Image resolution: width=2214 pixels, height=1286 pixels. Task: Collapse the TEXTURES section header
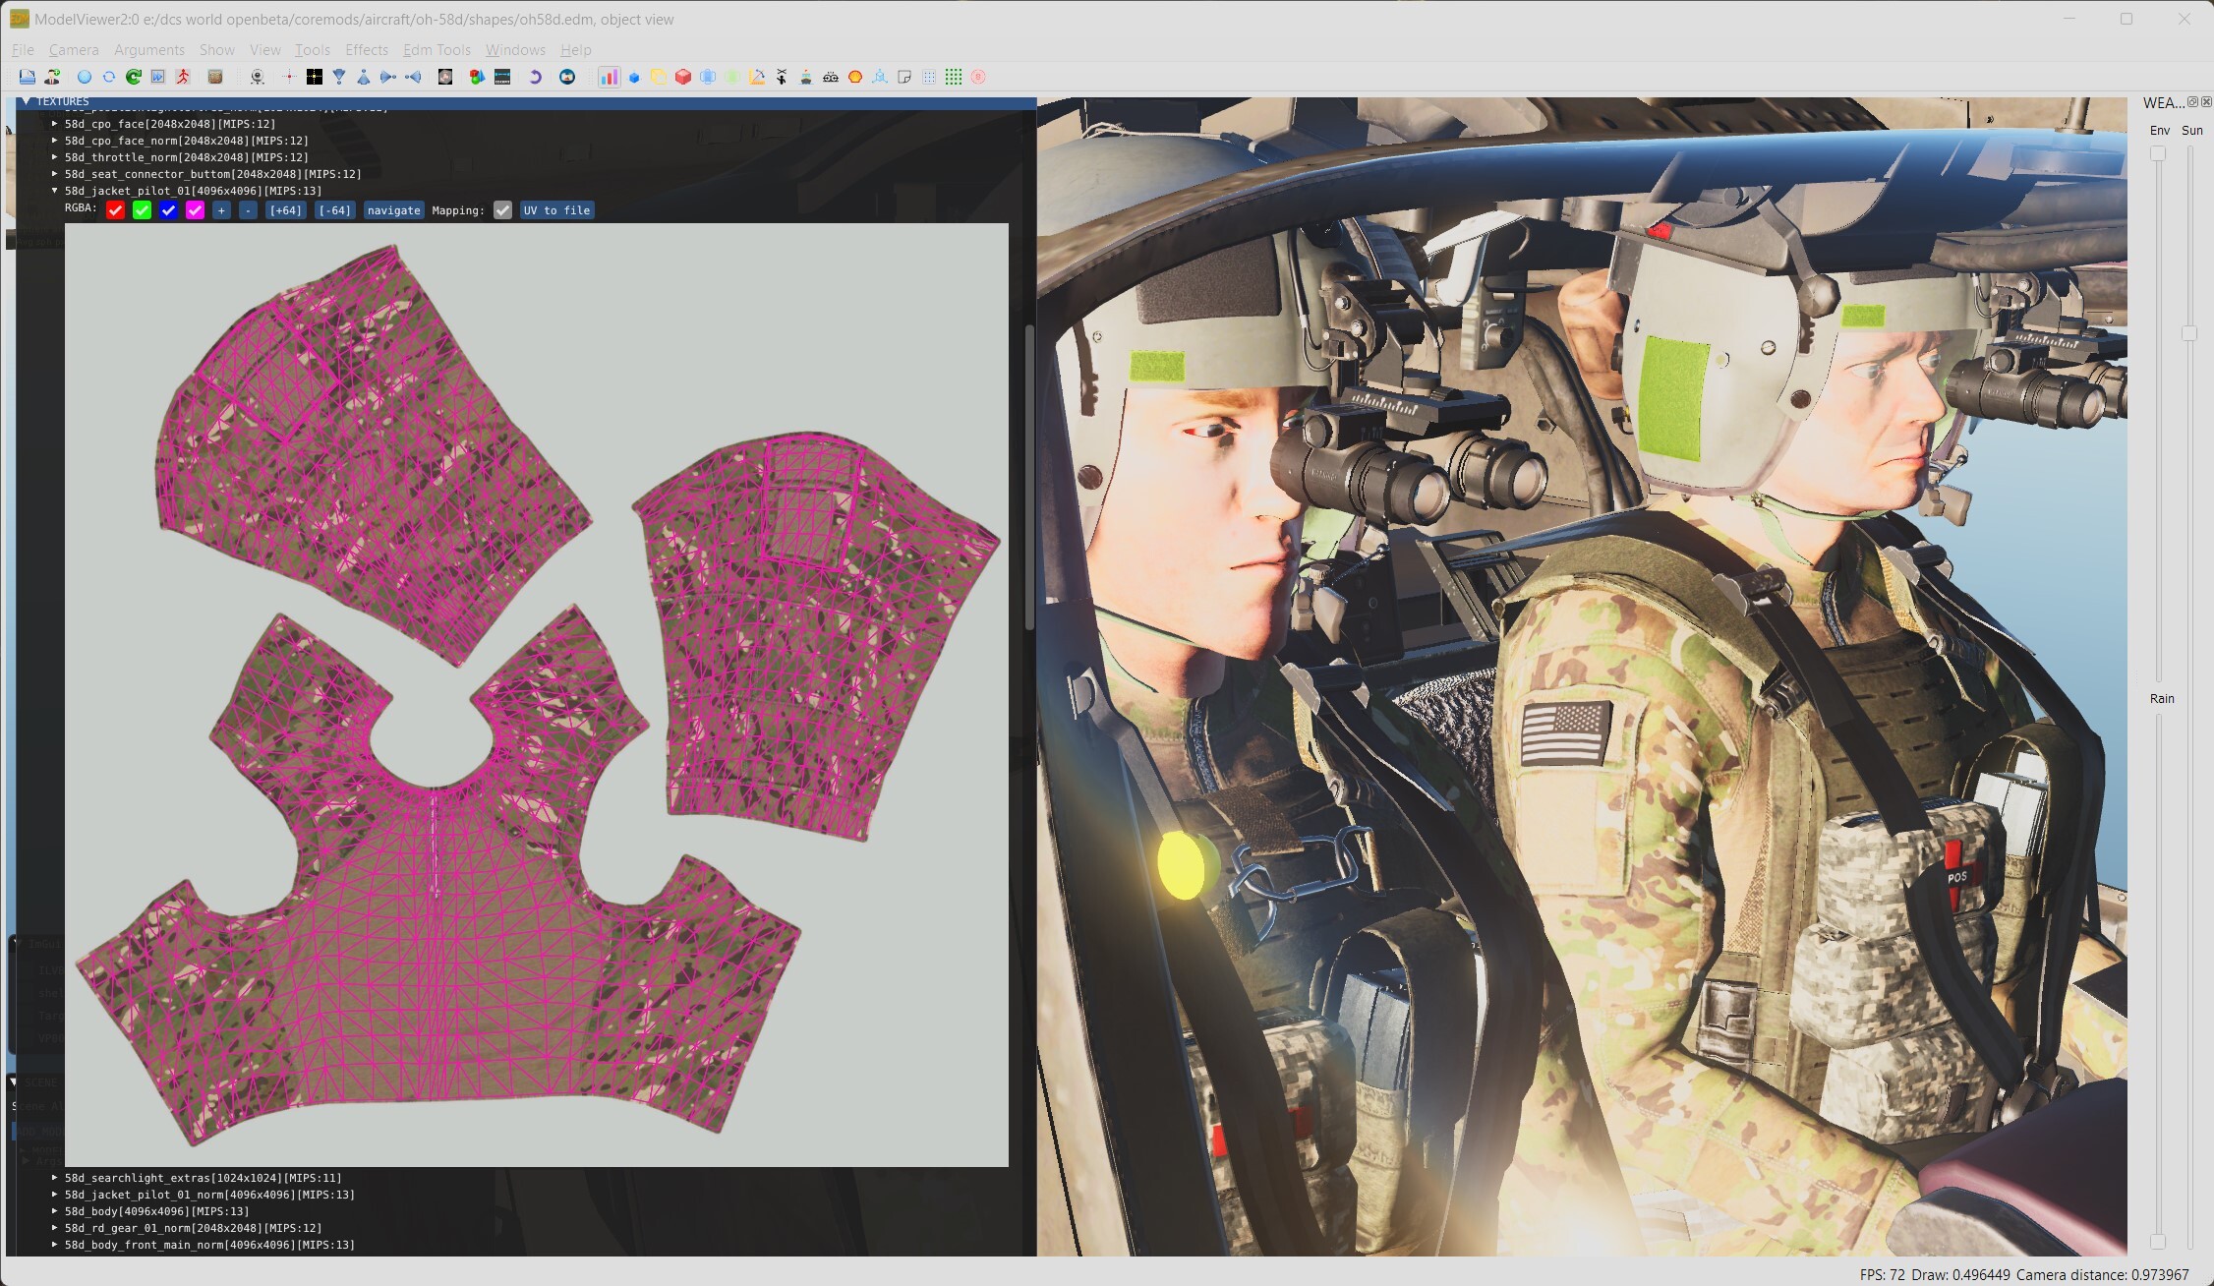click(26, 101)
